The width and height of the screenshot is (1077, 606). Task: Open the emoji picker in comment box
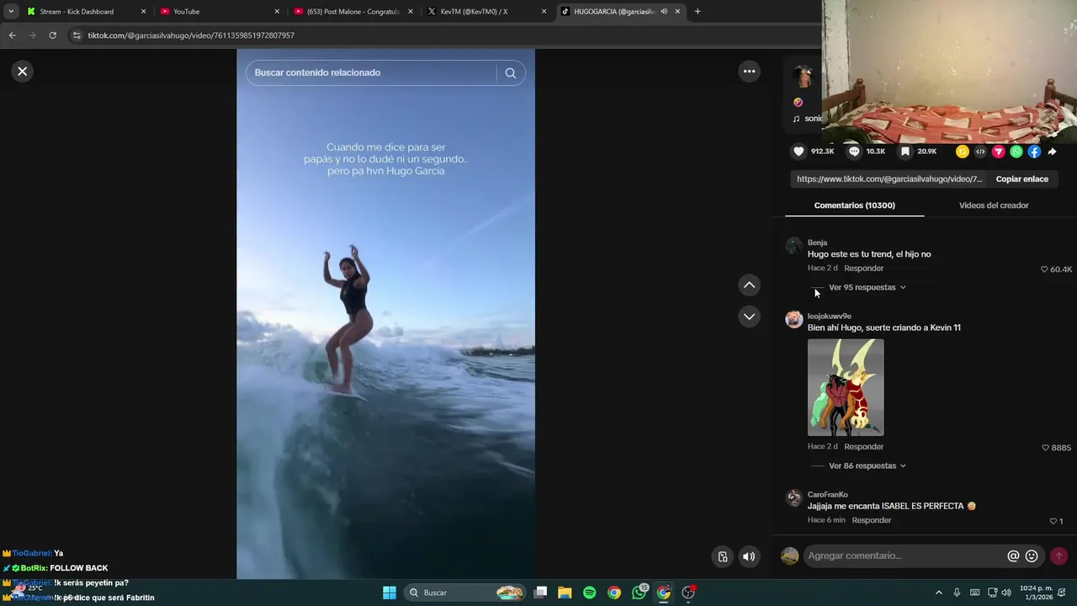pos(1032,556)
